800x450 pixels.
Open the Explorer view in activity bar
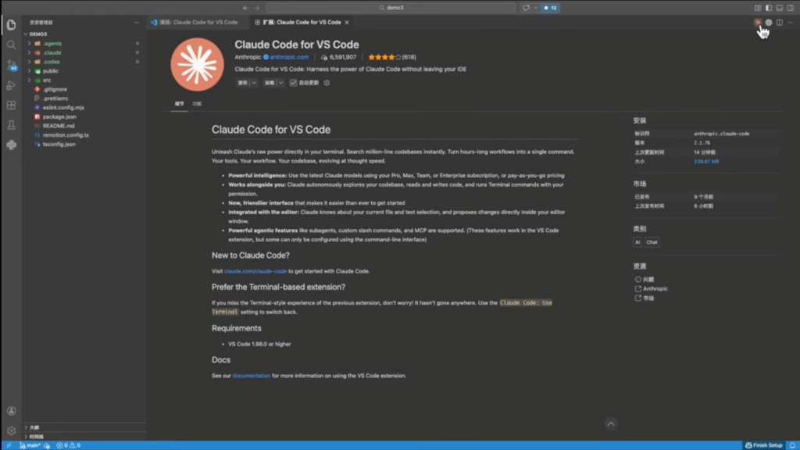click(11, 24)
